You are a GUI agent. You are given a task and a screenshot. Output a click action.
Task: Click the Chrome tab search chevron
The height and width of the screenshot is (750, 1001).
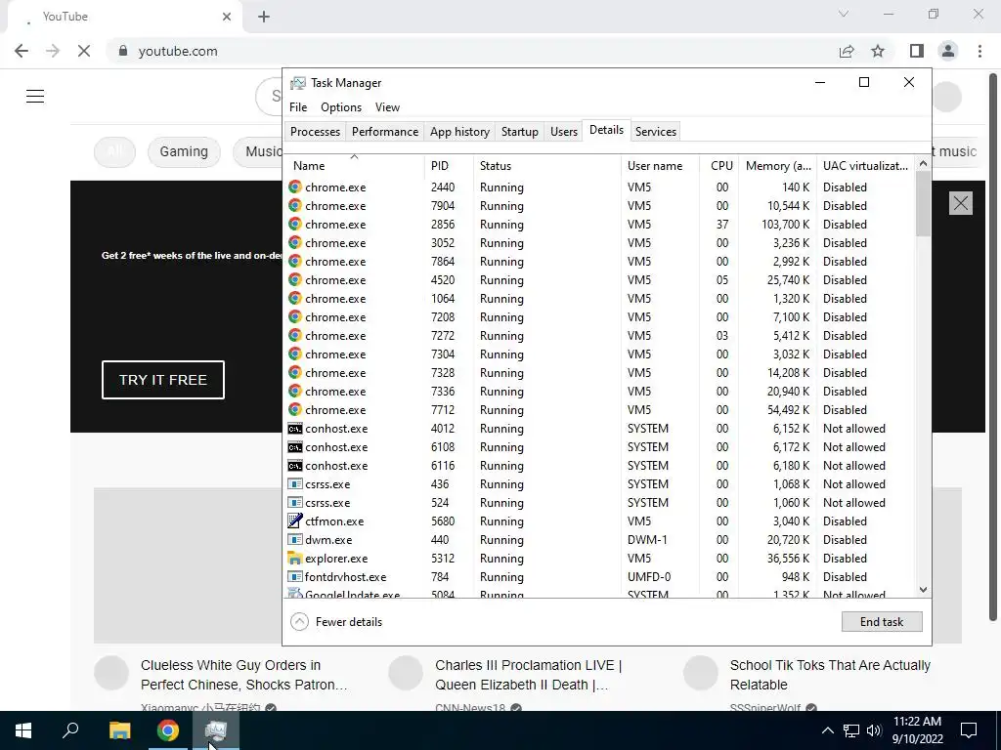coord(844,14)
